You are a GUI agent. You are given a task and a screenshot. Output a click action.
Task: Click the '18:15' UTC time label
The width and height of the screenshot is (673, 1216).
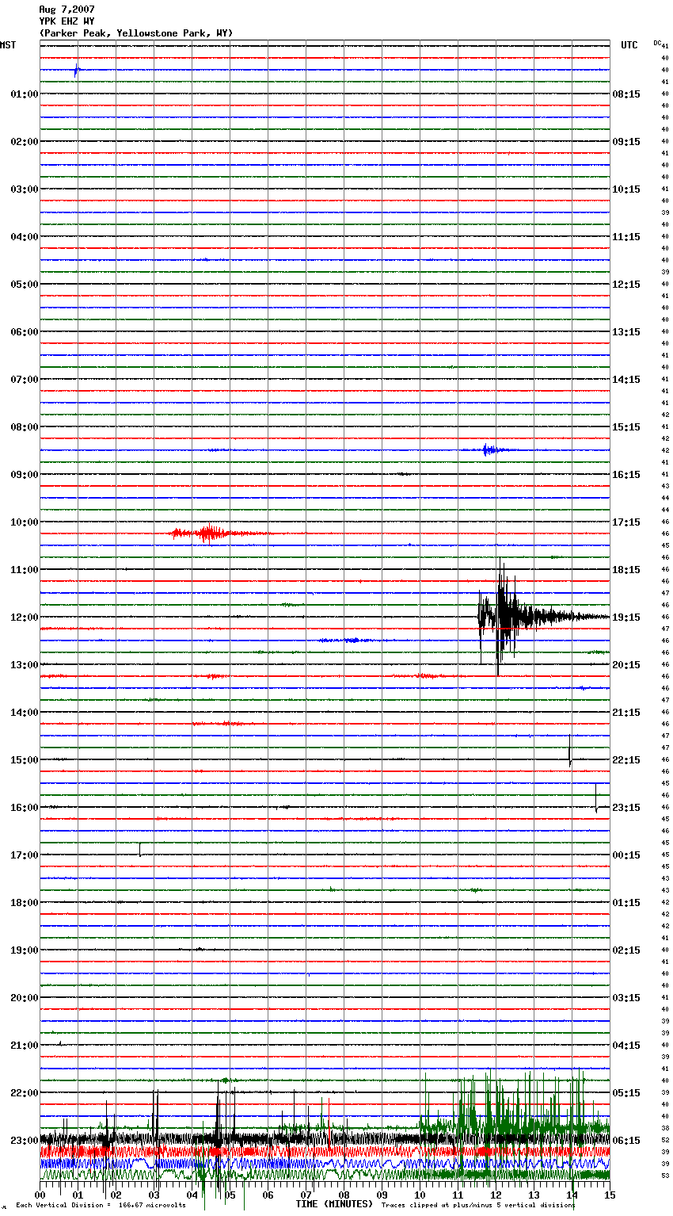point(626,570)
